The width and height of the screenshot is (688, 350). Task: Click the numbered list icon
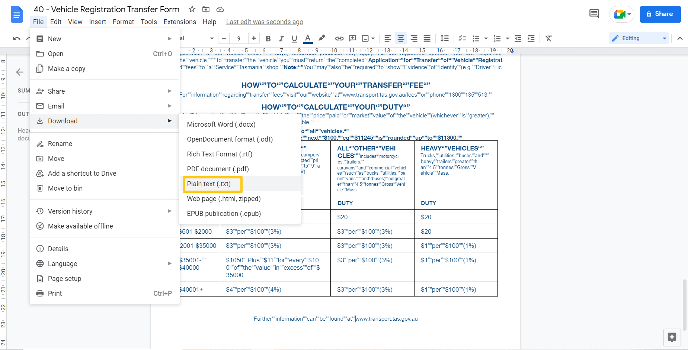pos(497,38)
